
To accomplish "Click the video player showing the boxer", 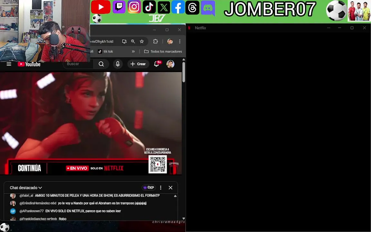I will tap(91, 123).
